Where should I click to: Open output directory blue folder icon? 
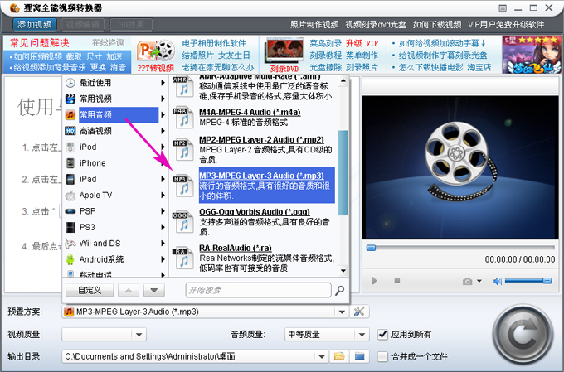click(359, 356)
